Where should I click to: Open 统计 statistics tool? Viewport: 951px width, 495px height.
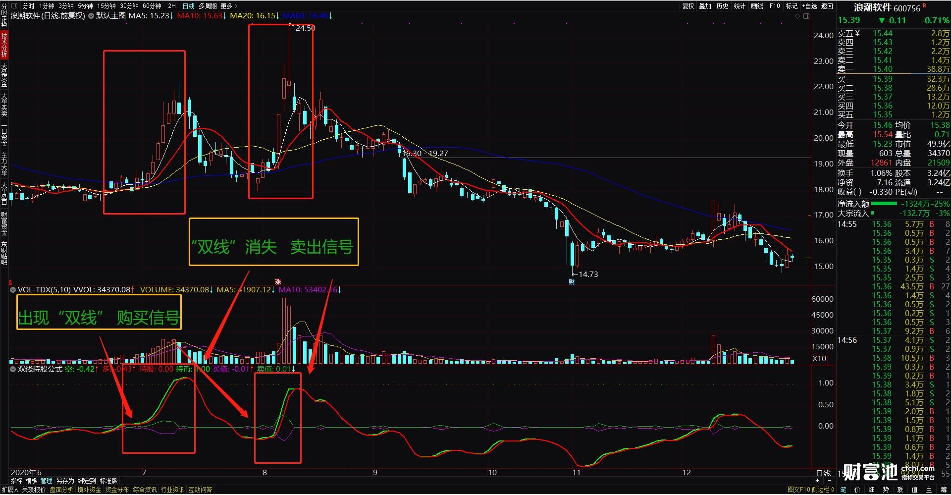click(x=740, y=6)
